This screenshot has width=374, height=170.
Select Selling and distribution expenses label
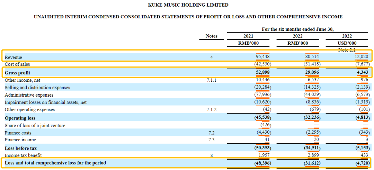(37, 88)
